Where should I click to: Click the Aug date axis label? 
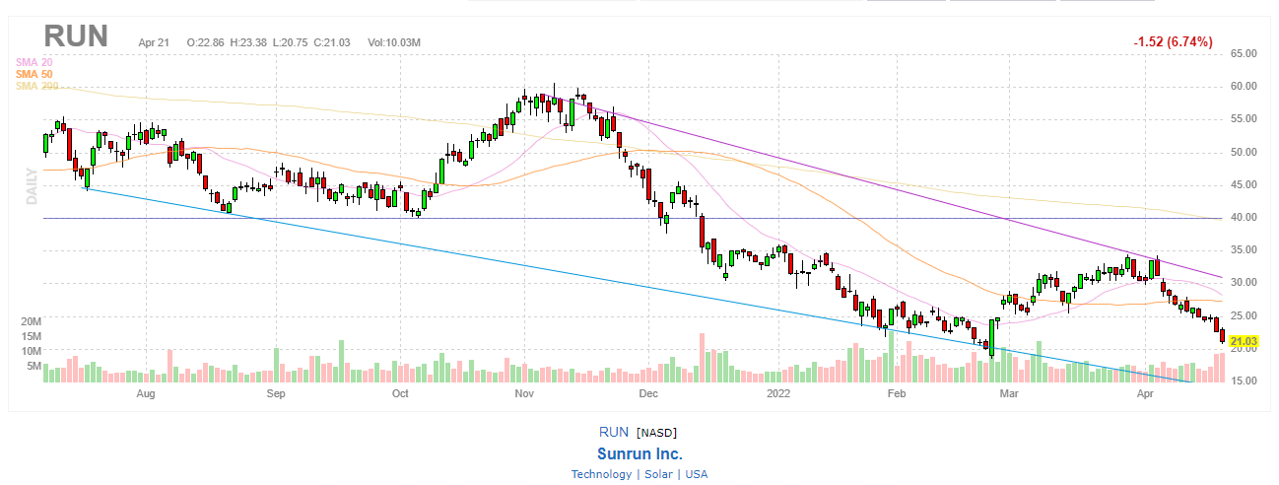pyautogui.click(x=146, y=394)
